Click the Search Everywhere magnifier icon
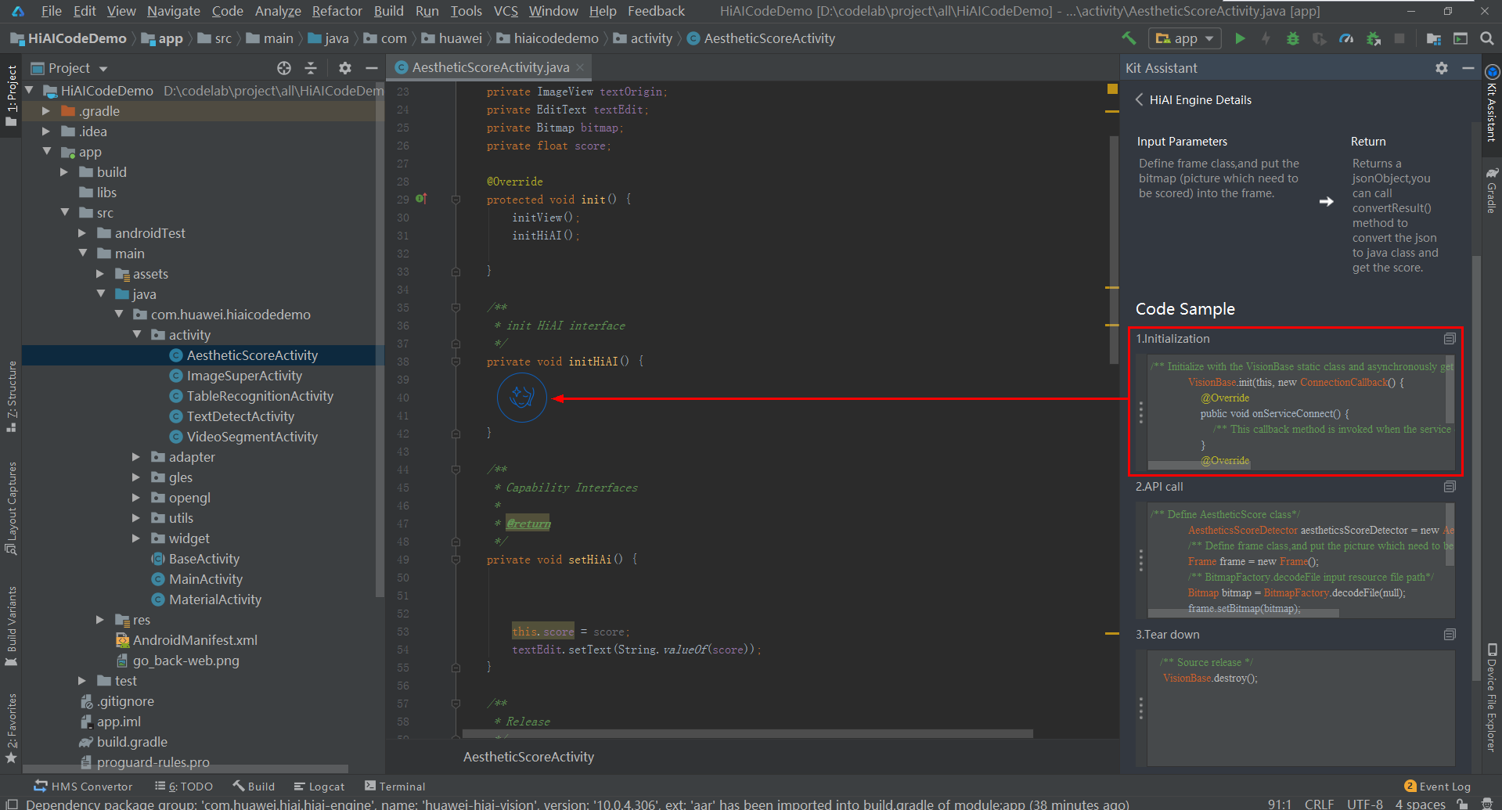1502x810 pixels. pos(1486,38)
